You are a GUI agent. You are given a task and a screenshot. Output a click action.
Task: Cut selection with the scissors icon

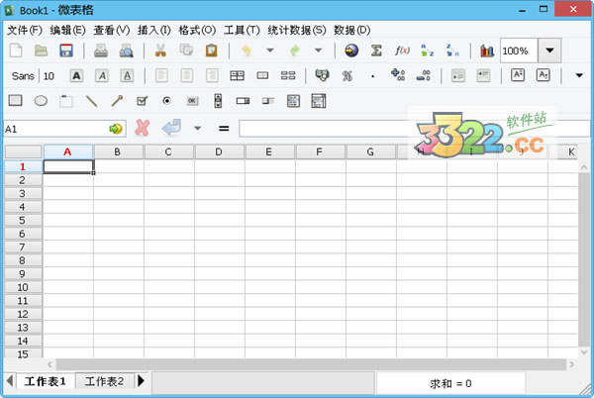[160, 50]
